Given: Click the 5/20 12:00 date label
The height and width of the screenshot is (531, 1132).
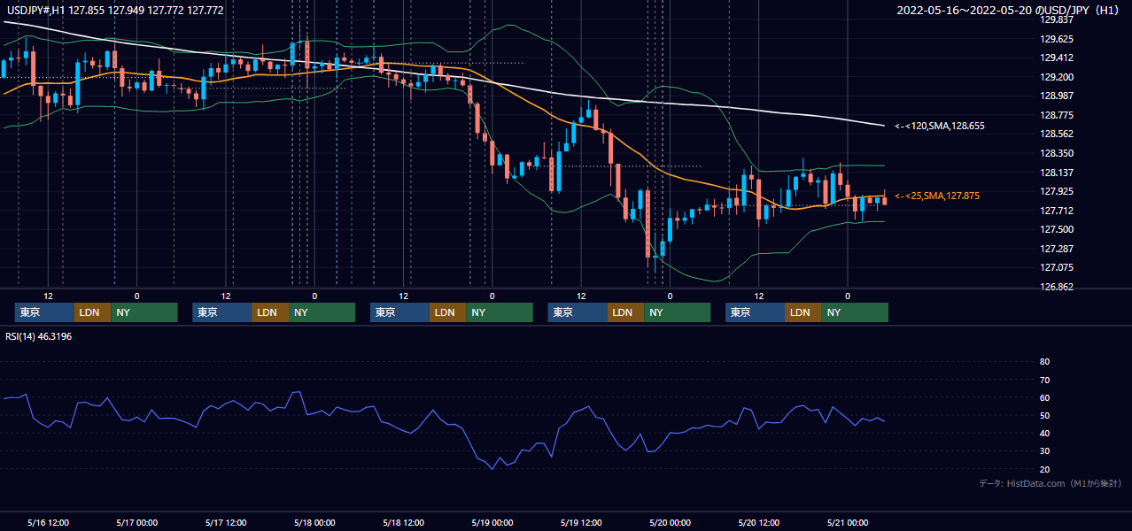Looking at the screenshot, I should point(758,522).
